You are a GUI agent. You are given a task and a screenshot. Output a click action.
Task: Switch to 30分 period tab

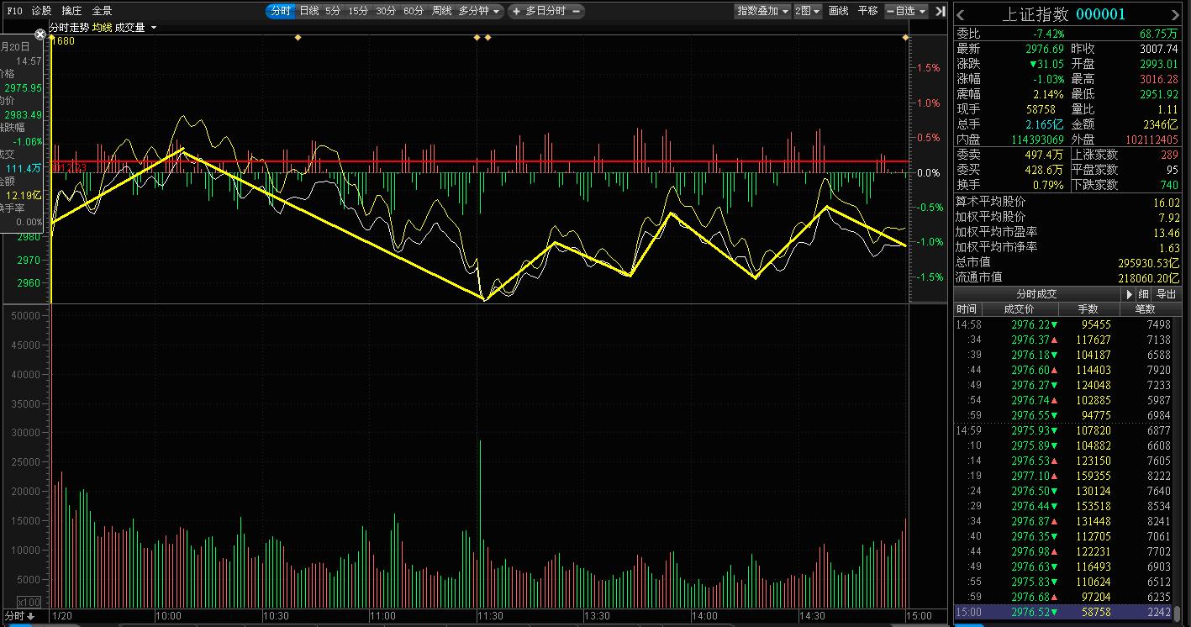(386, 11)
